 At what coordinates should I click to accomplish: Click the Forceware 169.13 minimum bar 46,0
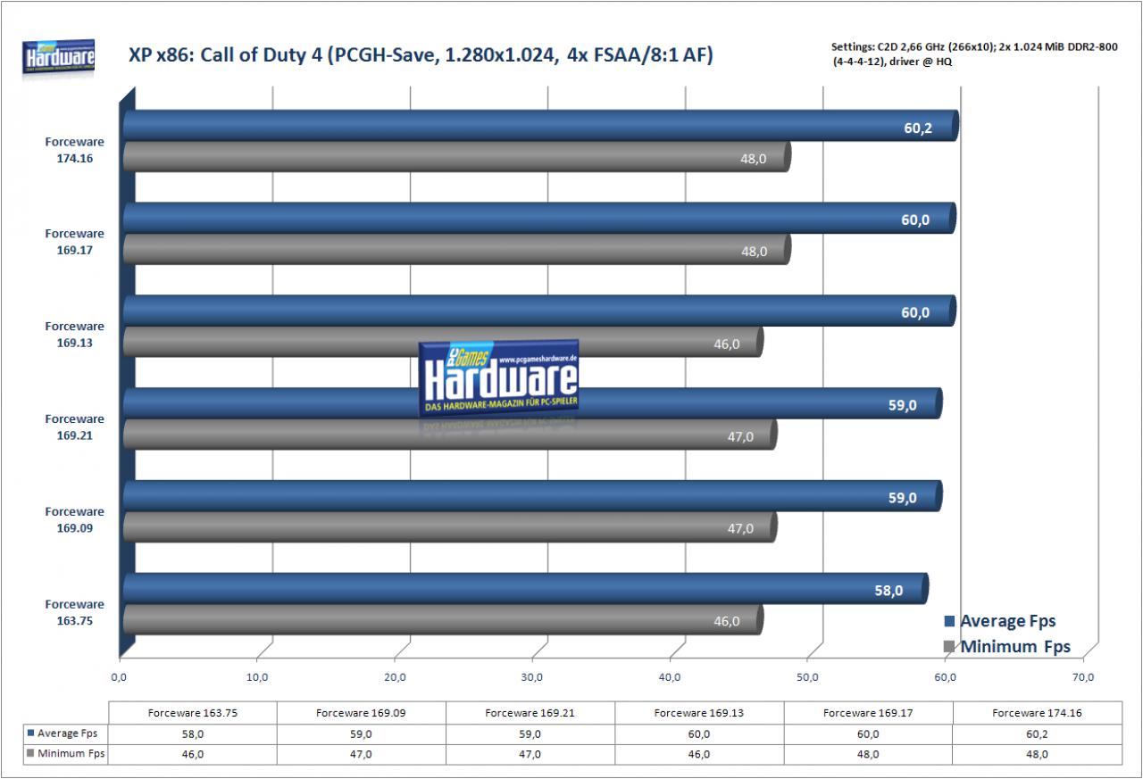tap(443, 343)
